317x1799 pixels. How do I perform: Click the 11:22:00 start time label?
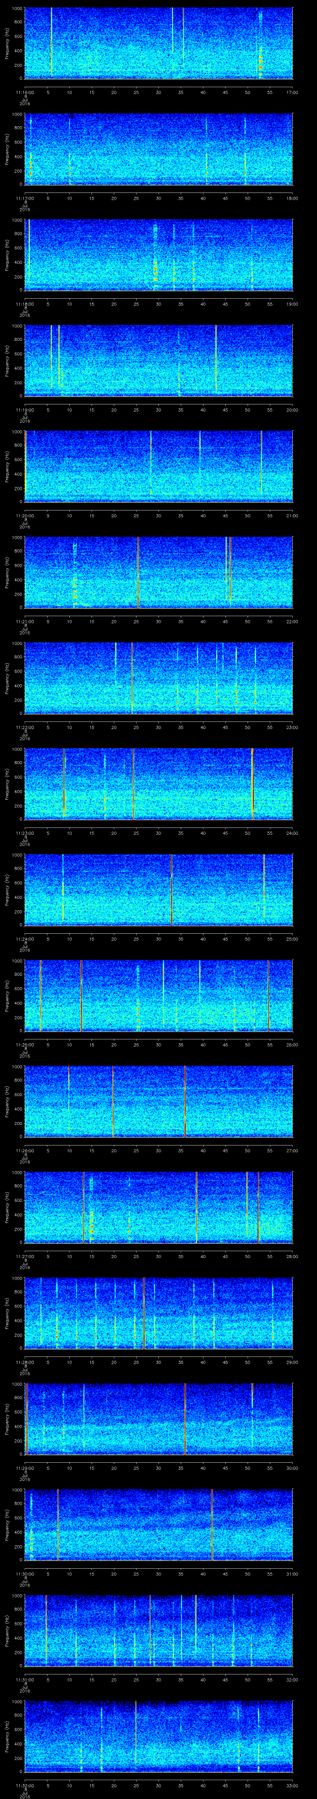(x=25, y=727)
